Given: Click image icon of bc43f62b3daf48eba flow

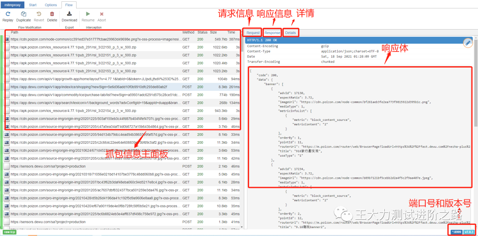Looking at the screenshot, I should (x=7, y=182).
